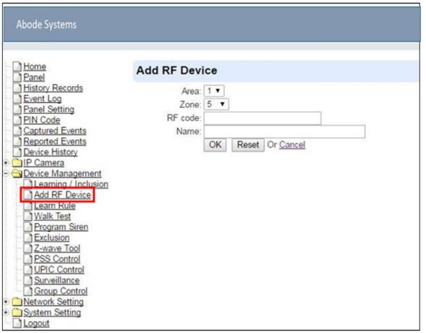Viewport: 426px width, 333px height.
Task: Open the Panel link
Action: [34, 77]
